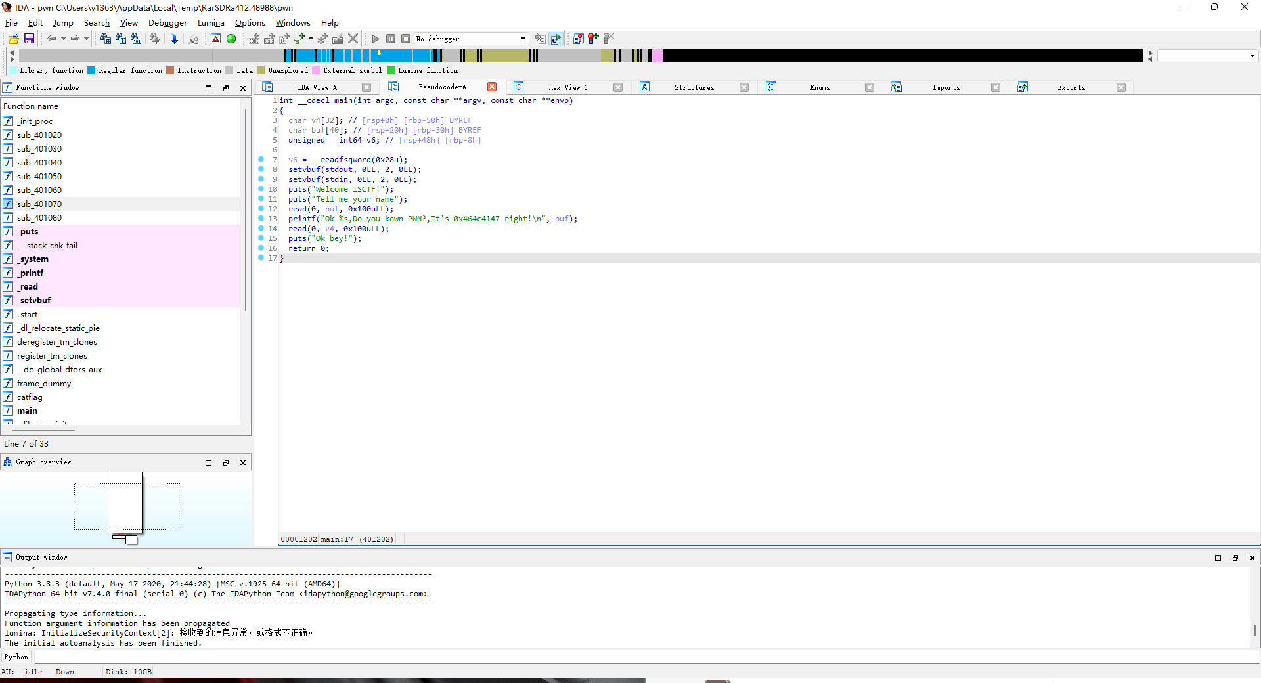Image resolution: width=1261 pixels, height=683 pixels.
Task: Toggle breakpoint dot on line 14
Action: pos(261,228)
